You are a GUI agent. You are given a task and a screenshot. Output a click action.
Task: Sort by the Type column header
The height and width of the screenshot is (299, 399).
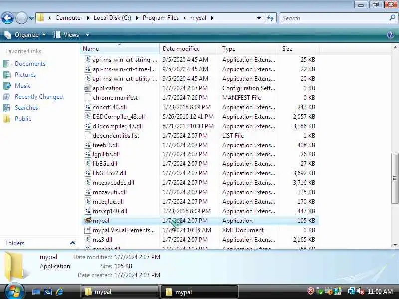[249, 48]
